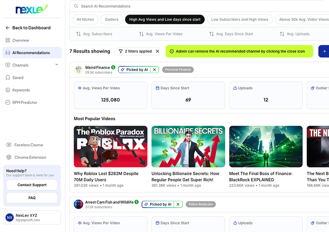Viewport: 329px width, 232px height.
Task: Click the AI Recommendations sidebar icon
Action: (8, 52)
